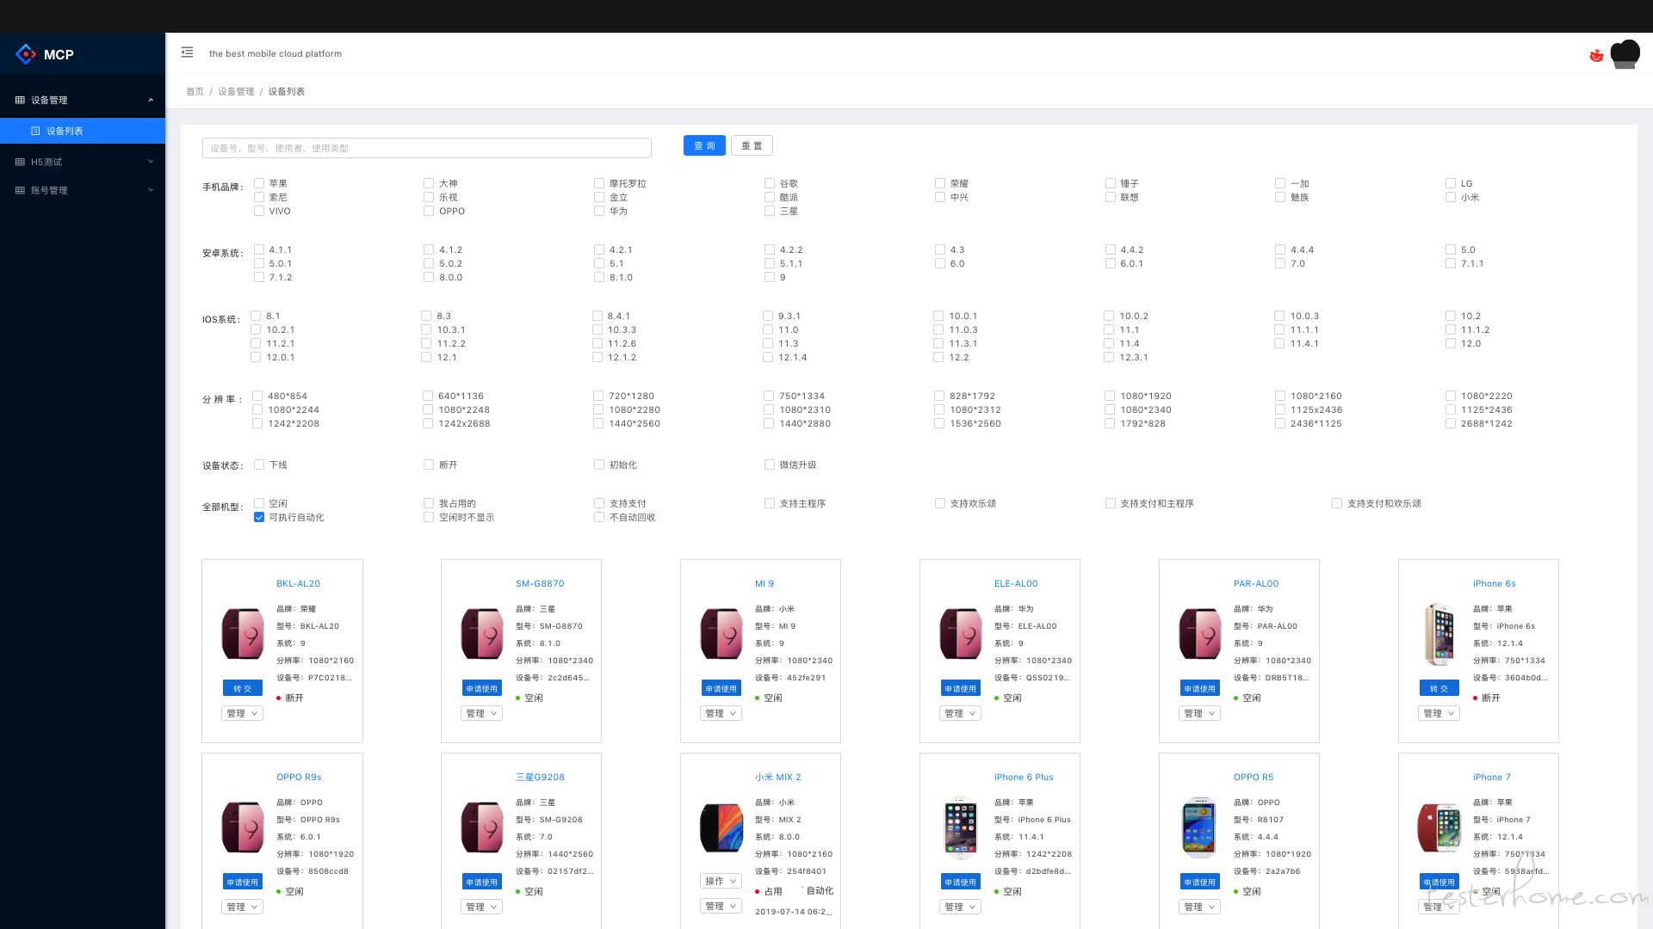The image size is (1653, 929).
Task: Click the 查询 search button
Action: [704, 145]
